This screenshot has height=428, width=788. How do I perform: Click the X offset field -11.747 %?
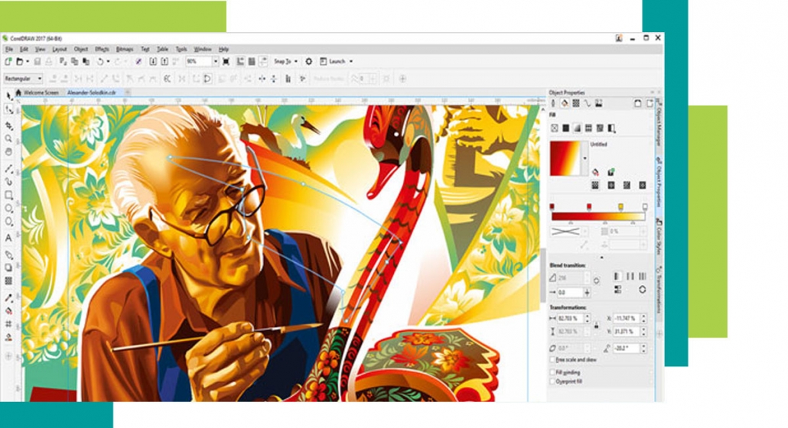tap(626, 318)
